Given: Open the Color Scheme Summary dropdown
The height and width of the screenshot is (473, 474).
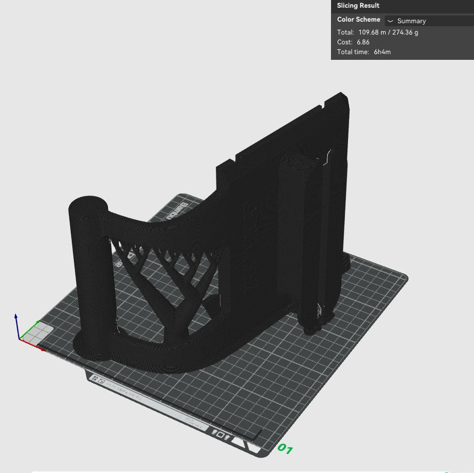Looking at the screenshot, I should [429, 21].
